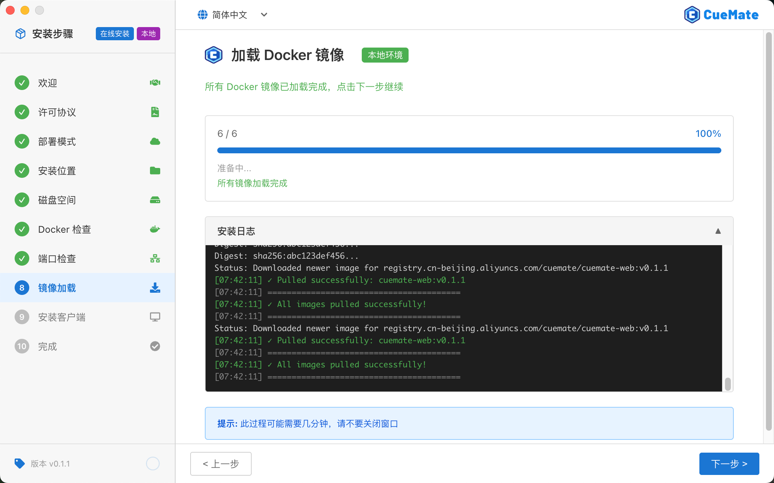Click the folder icon next to 安装位置
The height and width of the screenshot is (483, 774).
pos(155,171)
